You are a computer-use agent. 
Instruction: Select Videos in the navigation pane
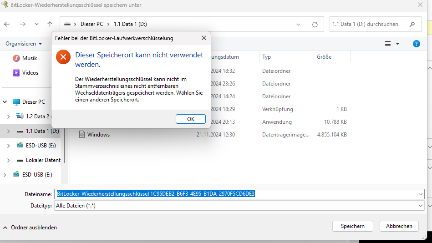coord(30,73)
